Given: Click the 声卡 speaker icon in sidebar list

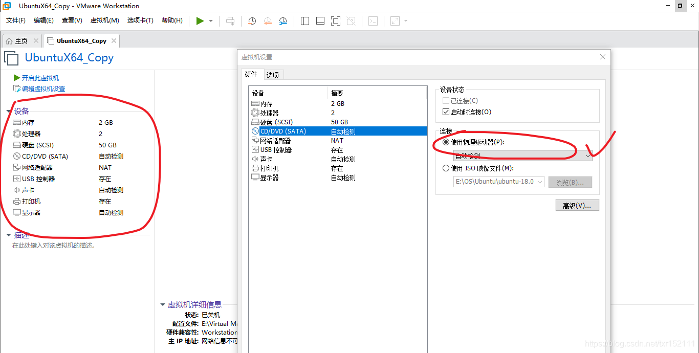Looking at the screenshot, I should (17, 190).
